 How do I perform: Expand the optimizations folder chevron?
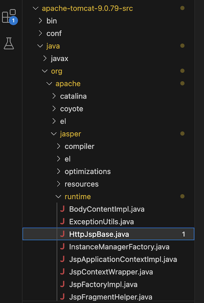click(59, 171)
